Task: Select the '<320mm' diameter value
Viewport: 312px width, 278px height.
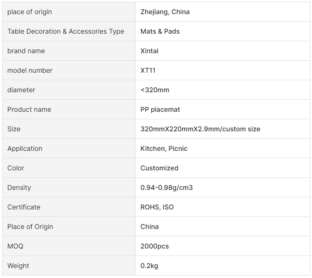Action: [155, 90]
